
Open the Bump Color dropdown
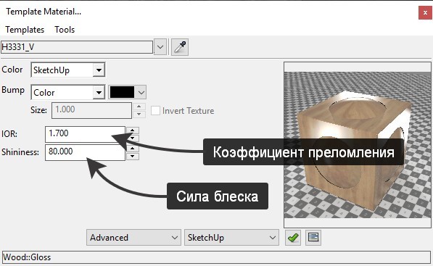pos(68,92)
